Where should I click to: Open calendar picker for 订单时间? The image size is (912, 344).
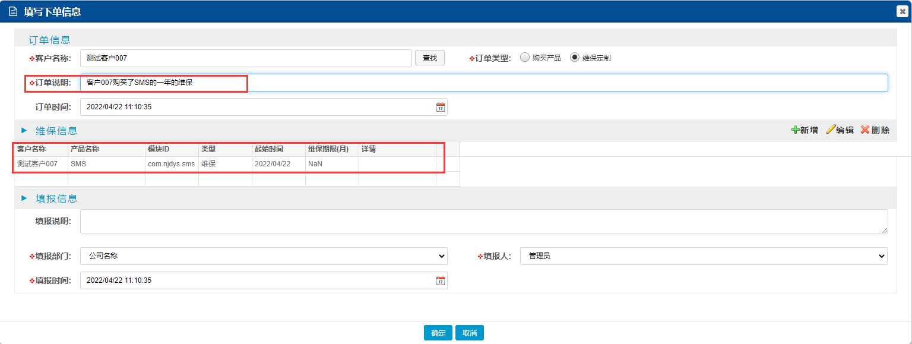(440, 108)
